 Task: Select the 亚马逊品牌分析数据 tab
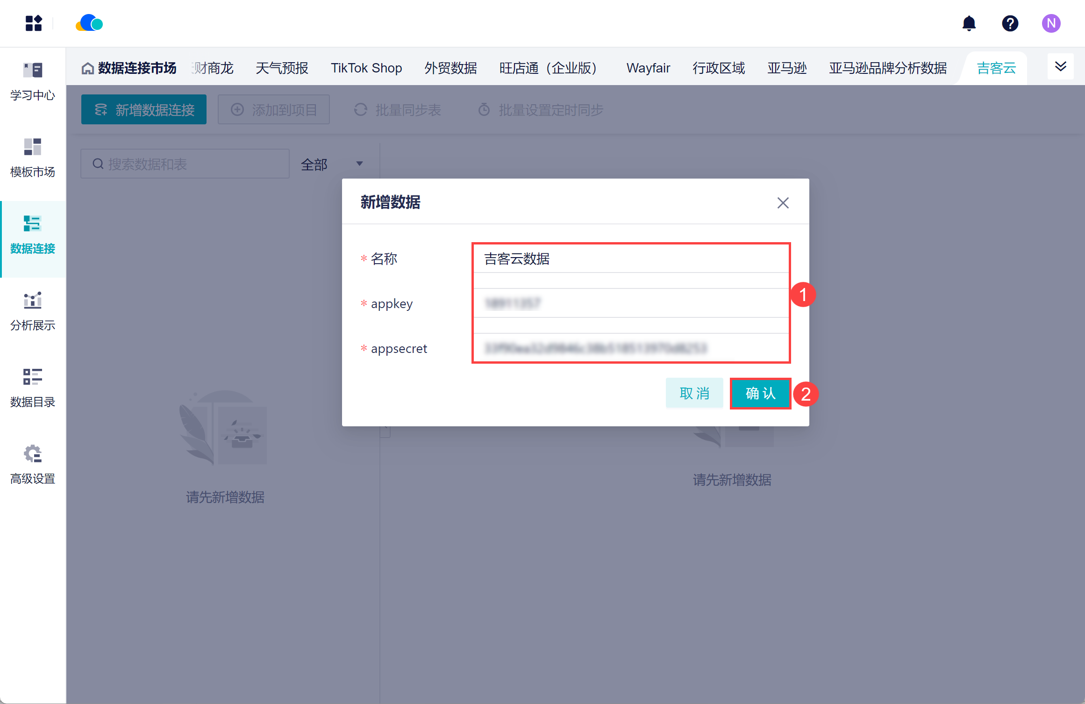[x=888, y=68]
